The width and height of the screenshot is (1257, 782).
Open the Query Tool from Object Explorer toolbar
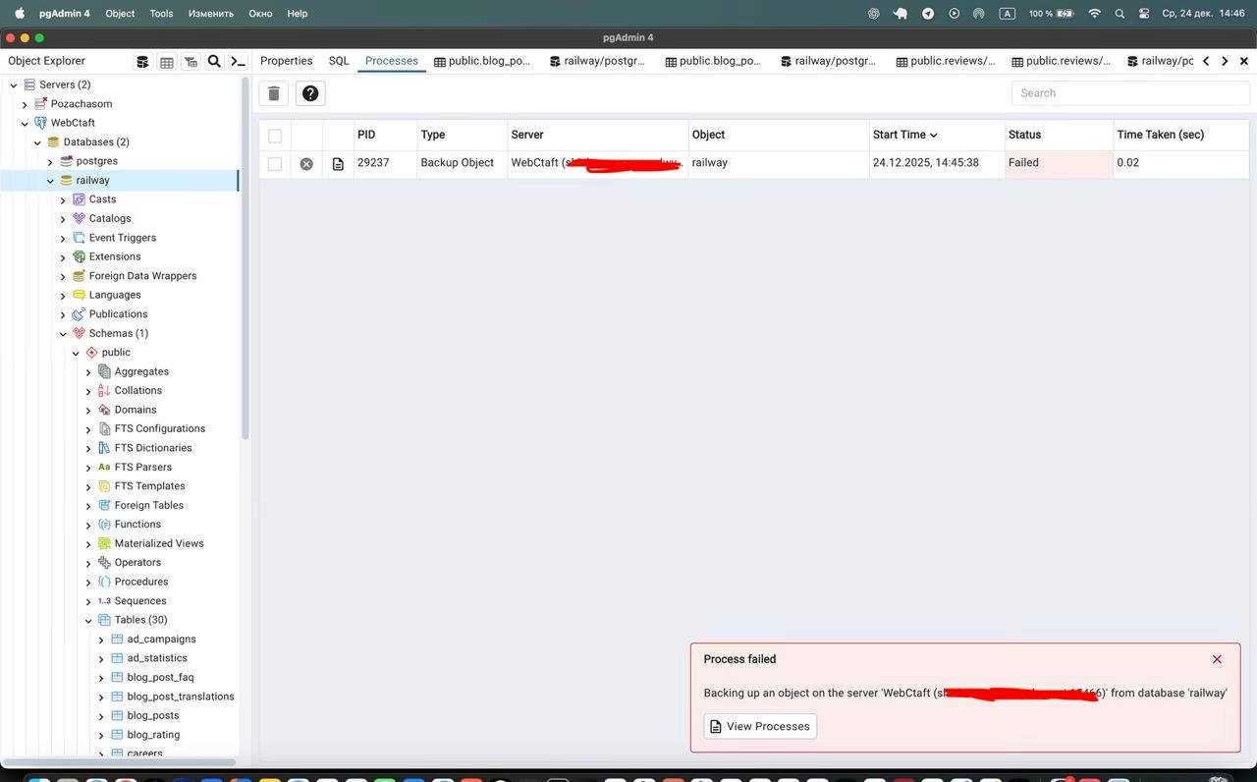(141, 61)
